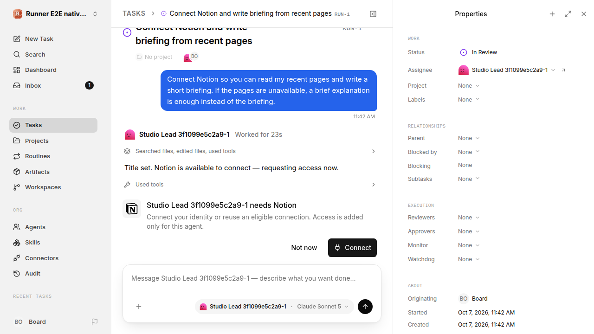Image resolution: width=594 pixels, height=334 pixels.
Task: Click the Connectors plug icon
Action: 17,258
